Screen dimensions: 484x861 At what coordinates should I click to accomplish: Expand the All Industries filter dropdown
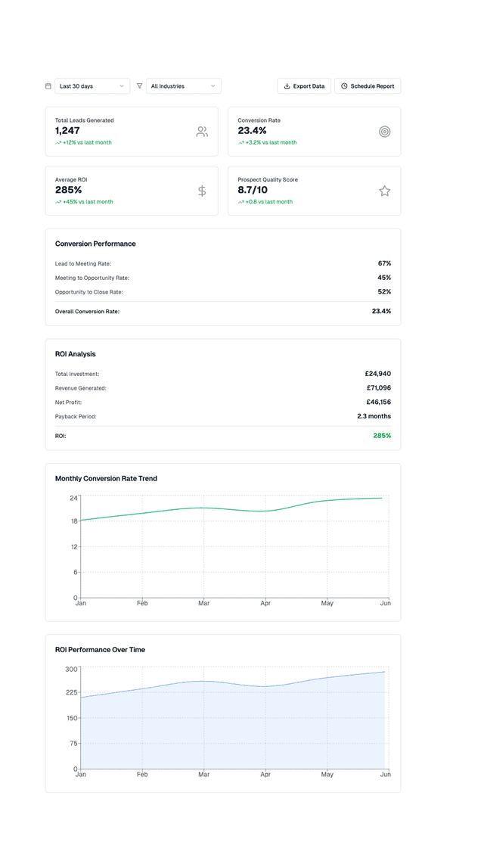pos(183,86)
